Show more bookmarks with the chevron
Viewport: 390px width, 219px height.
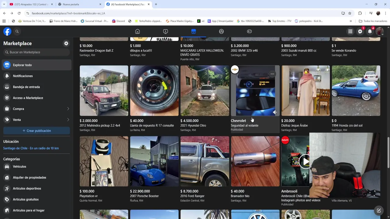[351, 21]
